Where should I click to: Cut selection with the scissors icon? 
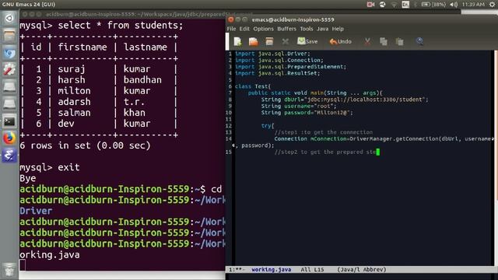pos(367,41)
